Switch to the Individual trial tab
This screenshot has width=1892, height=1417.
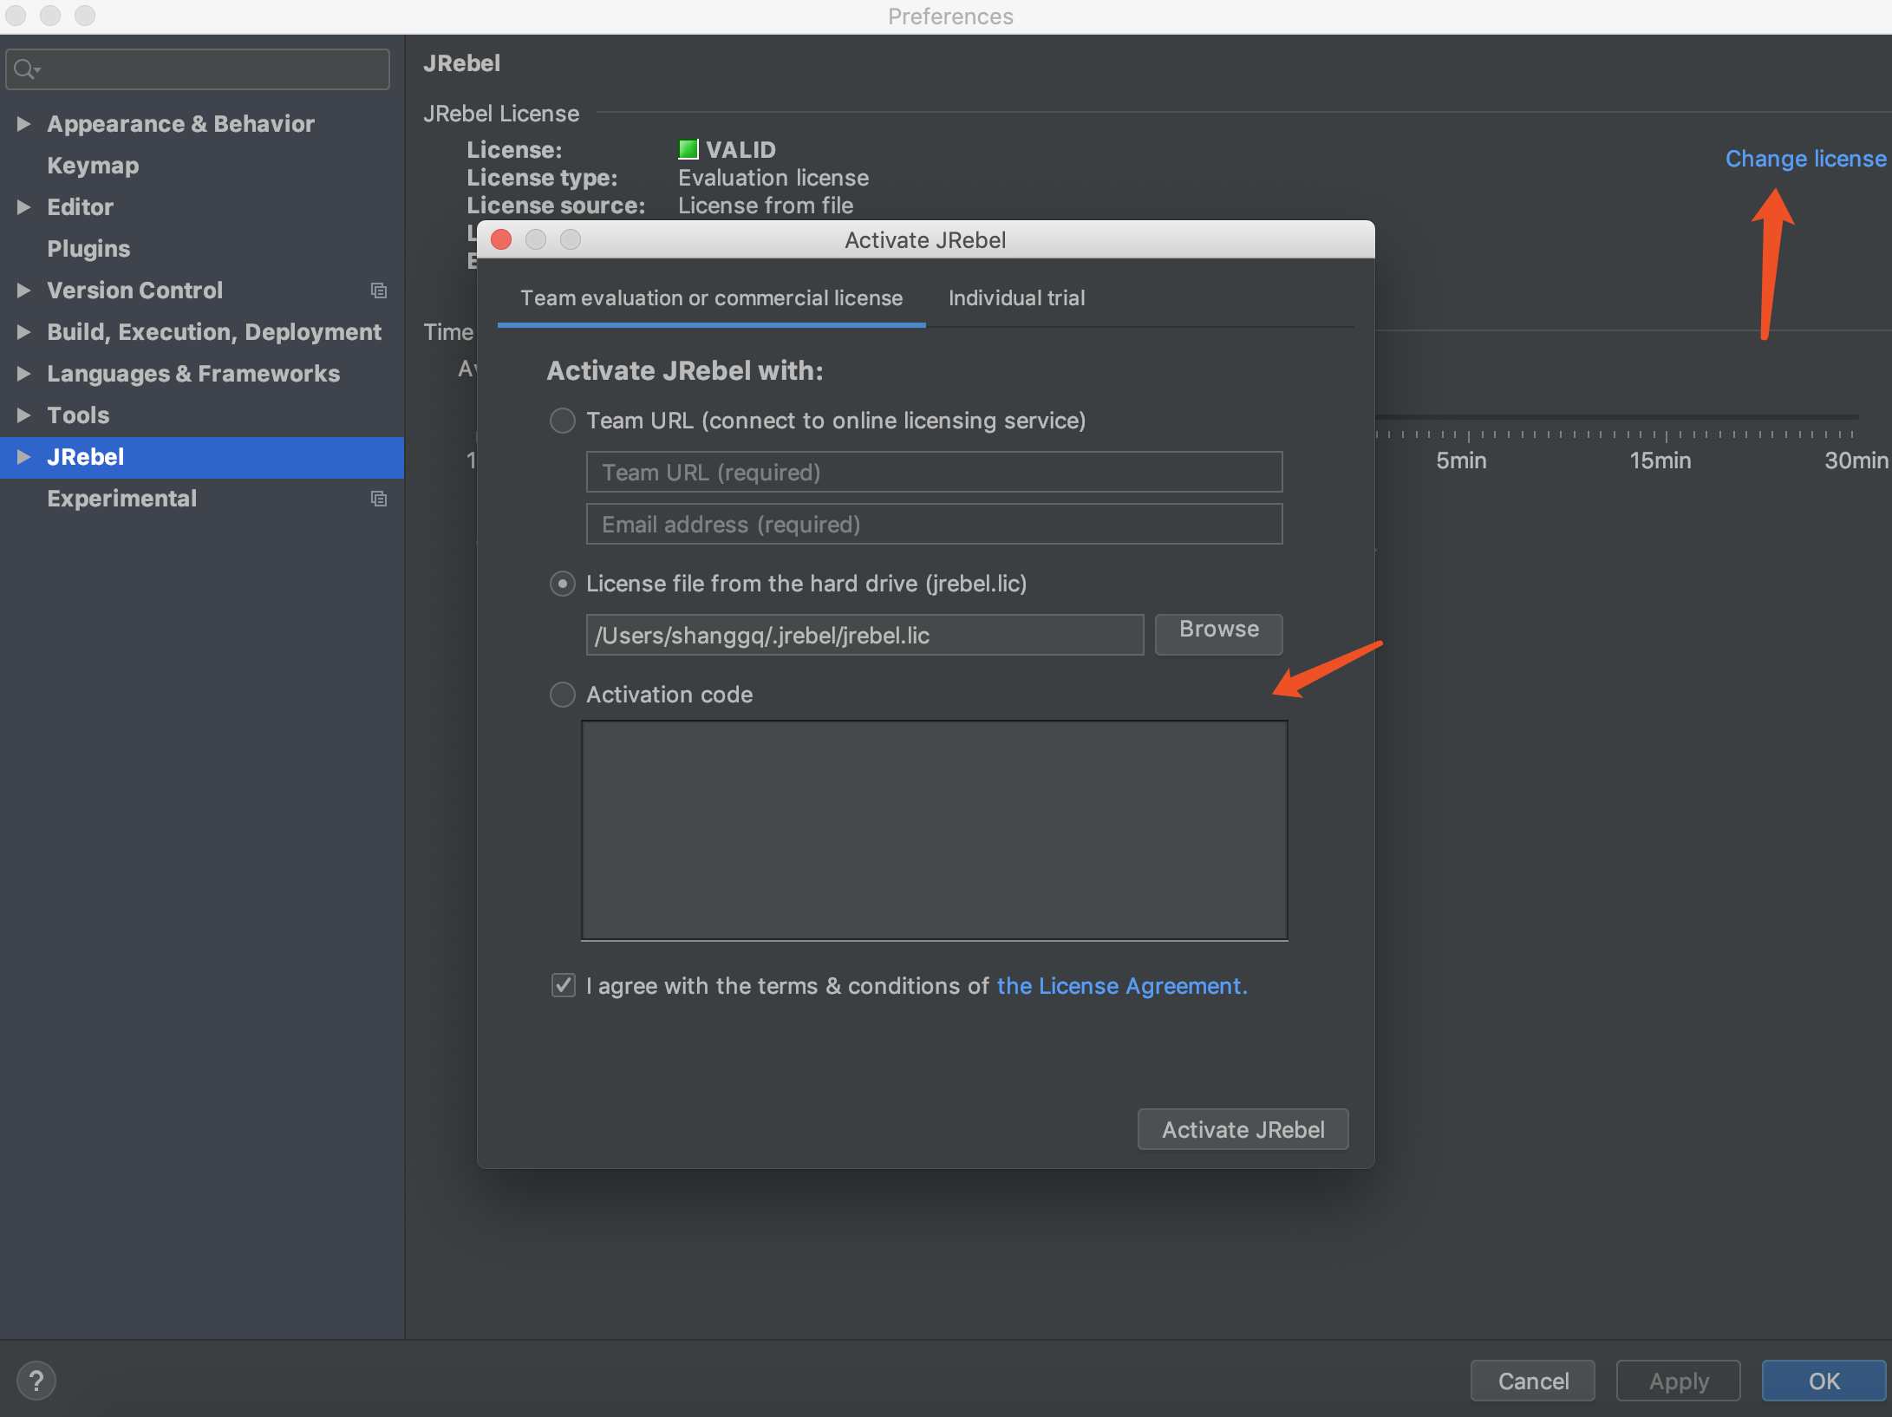[1016, 298]
